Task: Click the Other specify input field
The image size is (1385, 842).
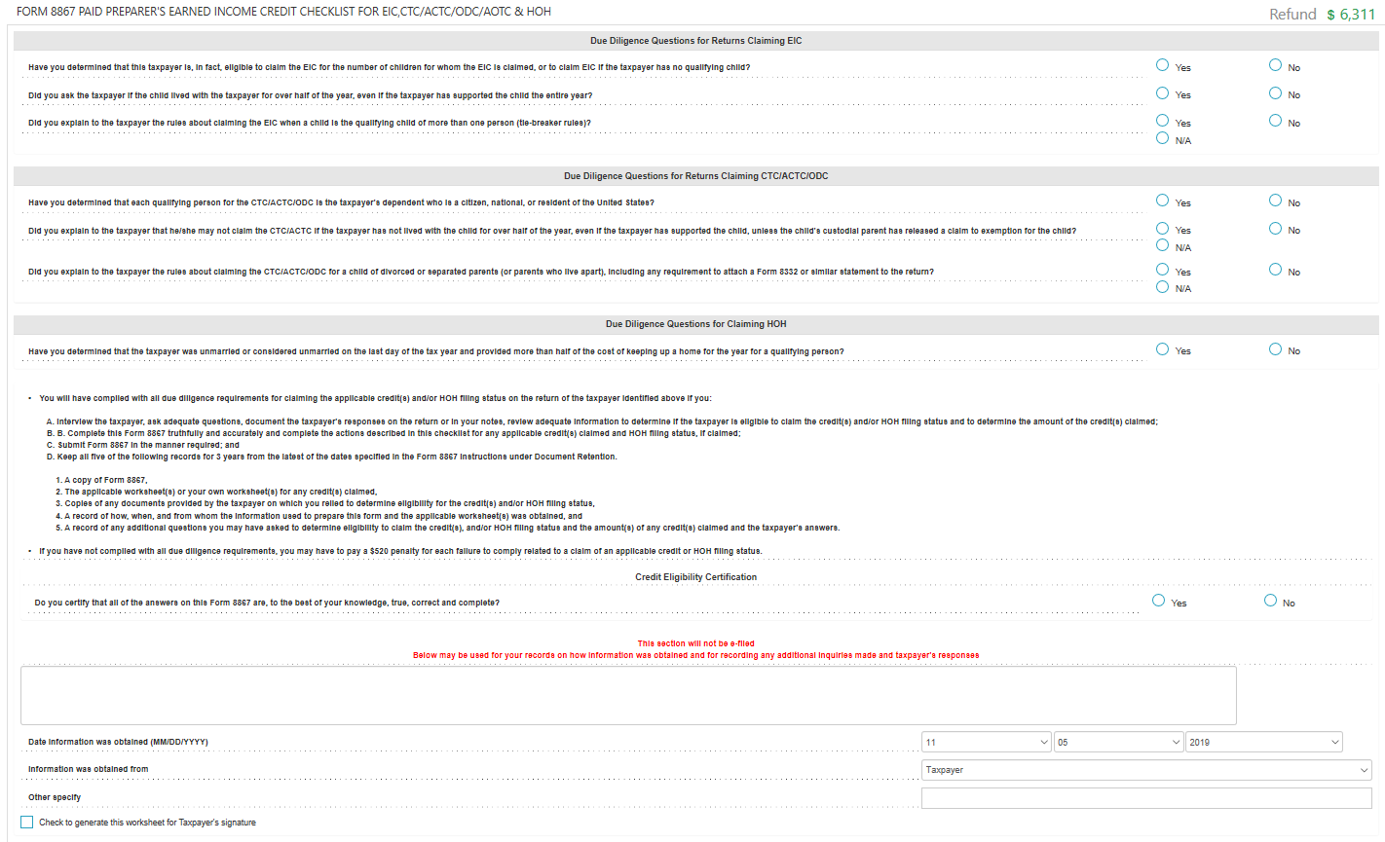Action: coord(1146,796)
